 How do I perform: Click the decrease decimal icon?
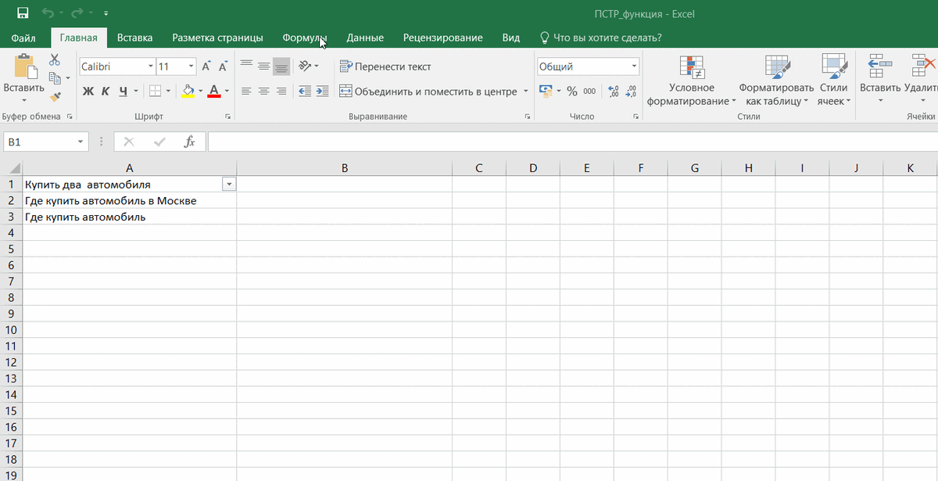click(x=631, y=92)
